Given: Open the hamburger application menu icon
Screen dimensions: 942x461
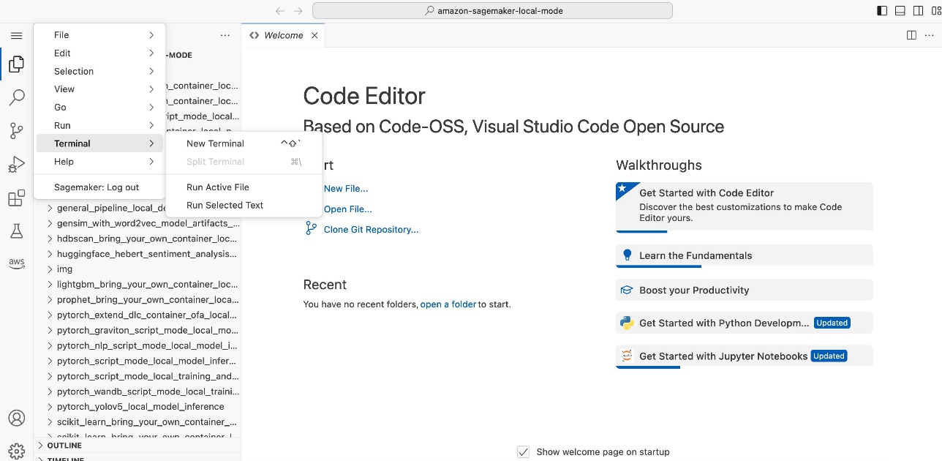Looking at the screenshot, I should point(16,35).
